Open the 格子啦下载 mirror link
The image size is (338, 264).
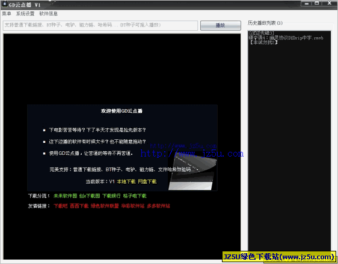(x=135, y=196)
